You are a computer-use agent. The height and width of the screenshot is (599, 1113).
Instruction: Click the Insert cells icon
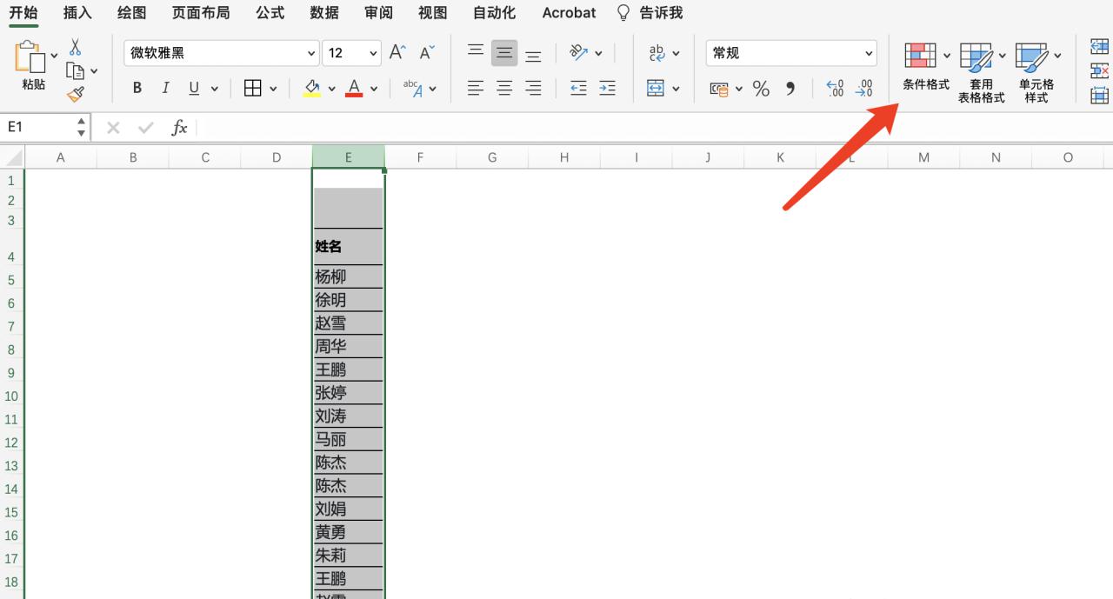tap(1100, 47)
